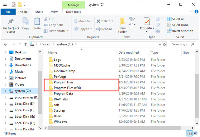Switch to details view in status bar
Viewport: 200px width, 137px height.
coord(190,133)
